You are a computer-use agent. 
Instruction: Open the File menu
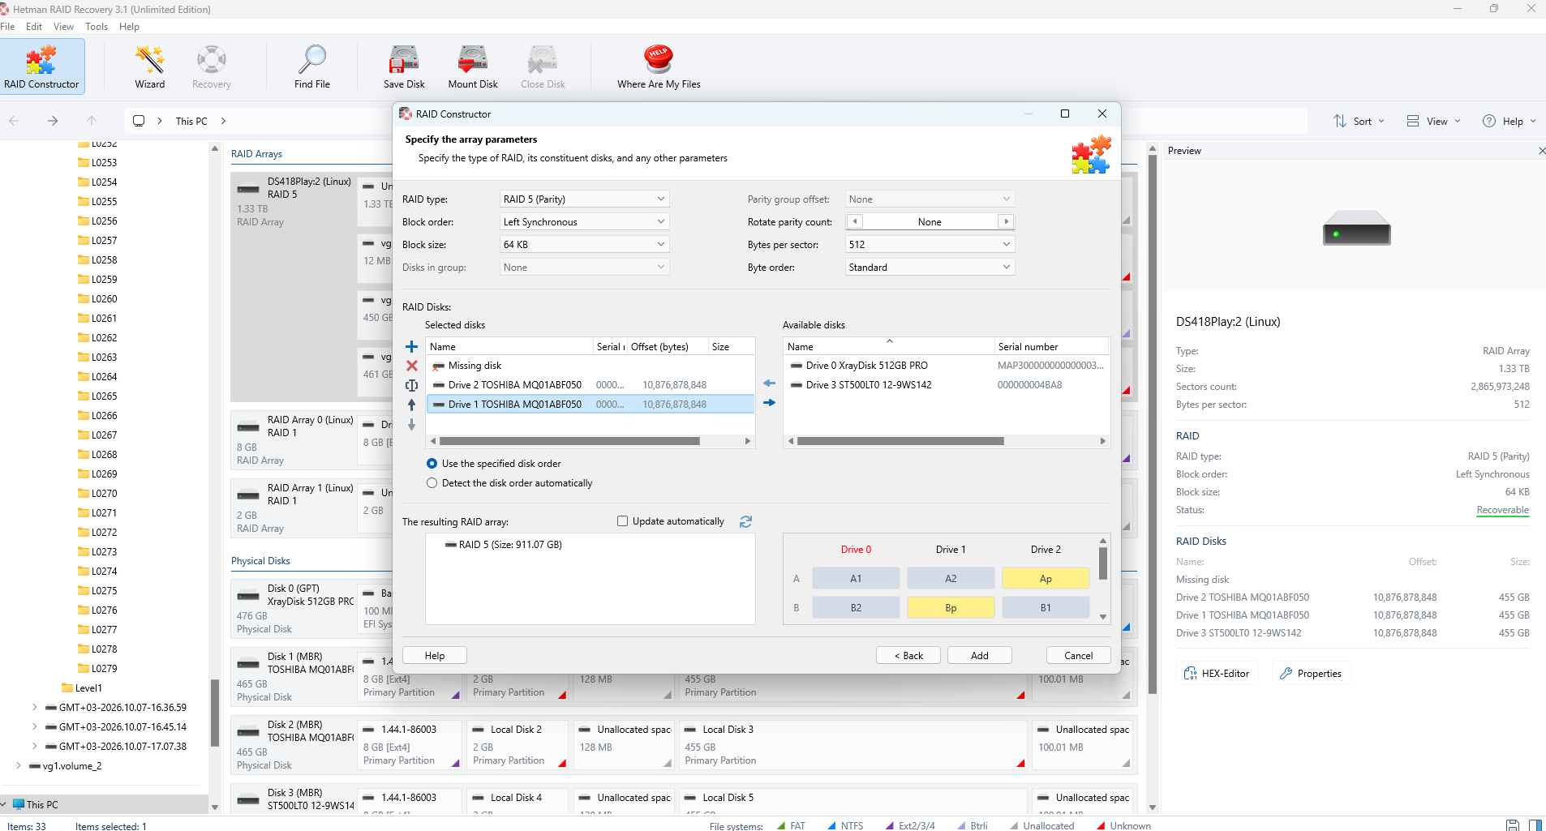point(7,27)
